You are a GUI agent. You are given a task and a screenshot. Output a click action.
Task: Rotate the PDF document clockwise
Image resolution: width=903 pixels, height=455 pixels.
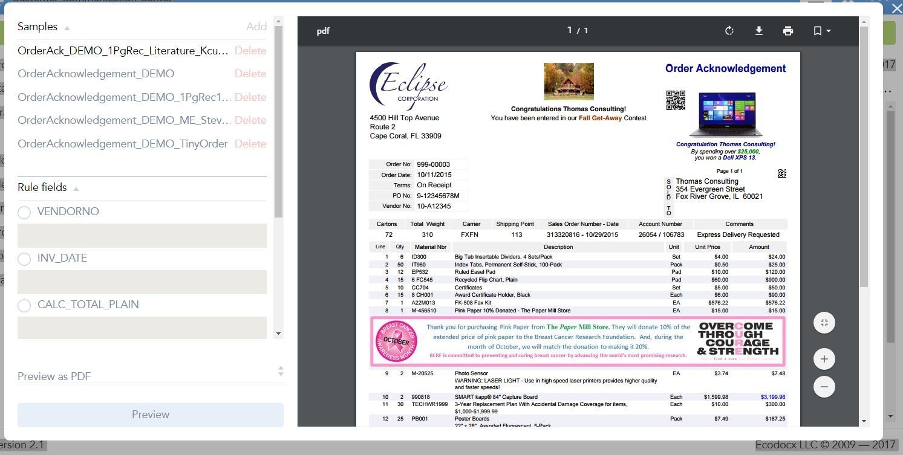point(729,31)
